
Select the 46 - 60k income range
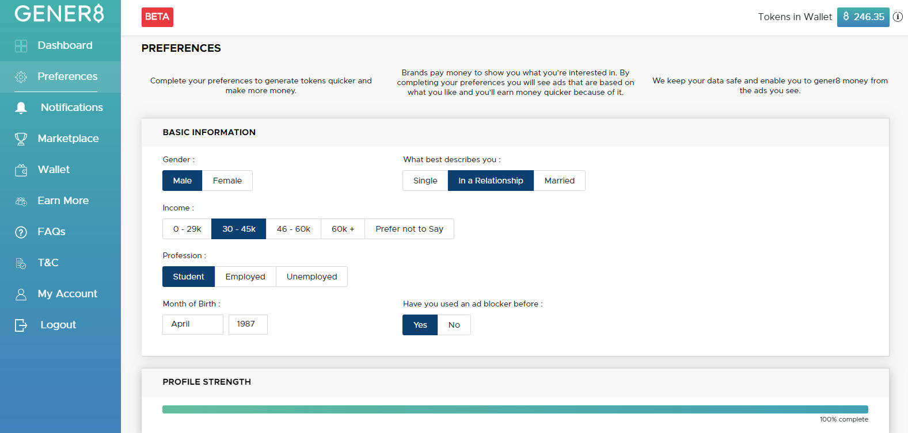[293, 229]
